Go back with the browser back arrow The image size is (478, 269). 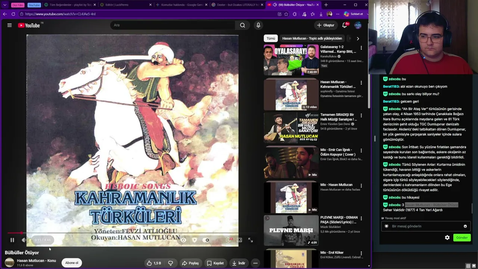click(4, 14)
